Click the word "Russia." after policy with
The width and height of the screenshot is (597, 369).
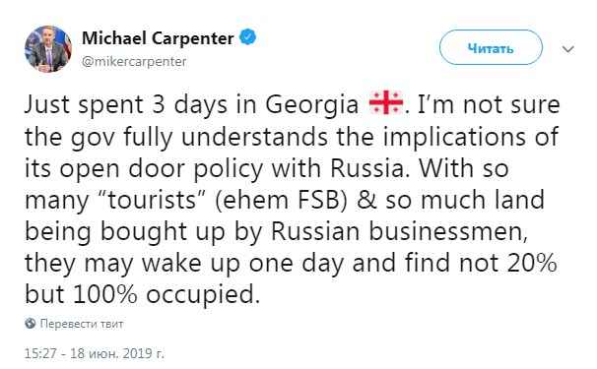[x=370, y=168]
